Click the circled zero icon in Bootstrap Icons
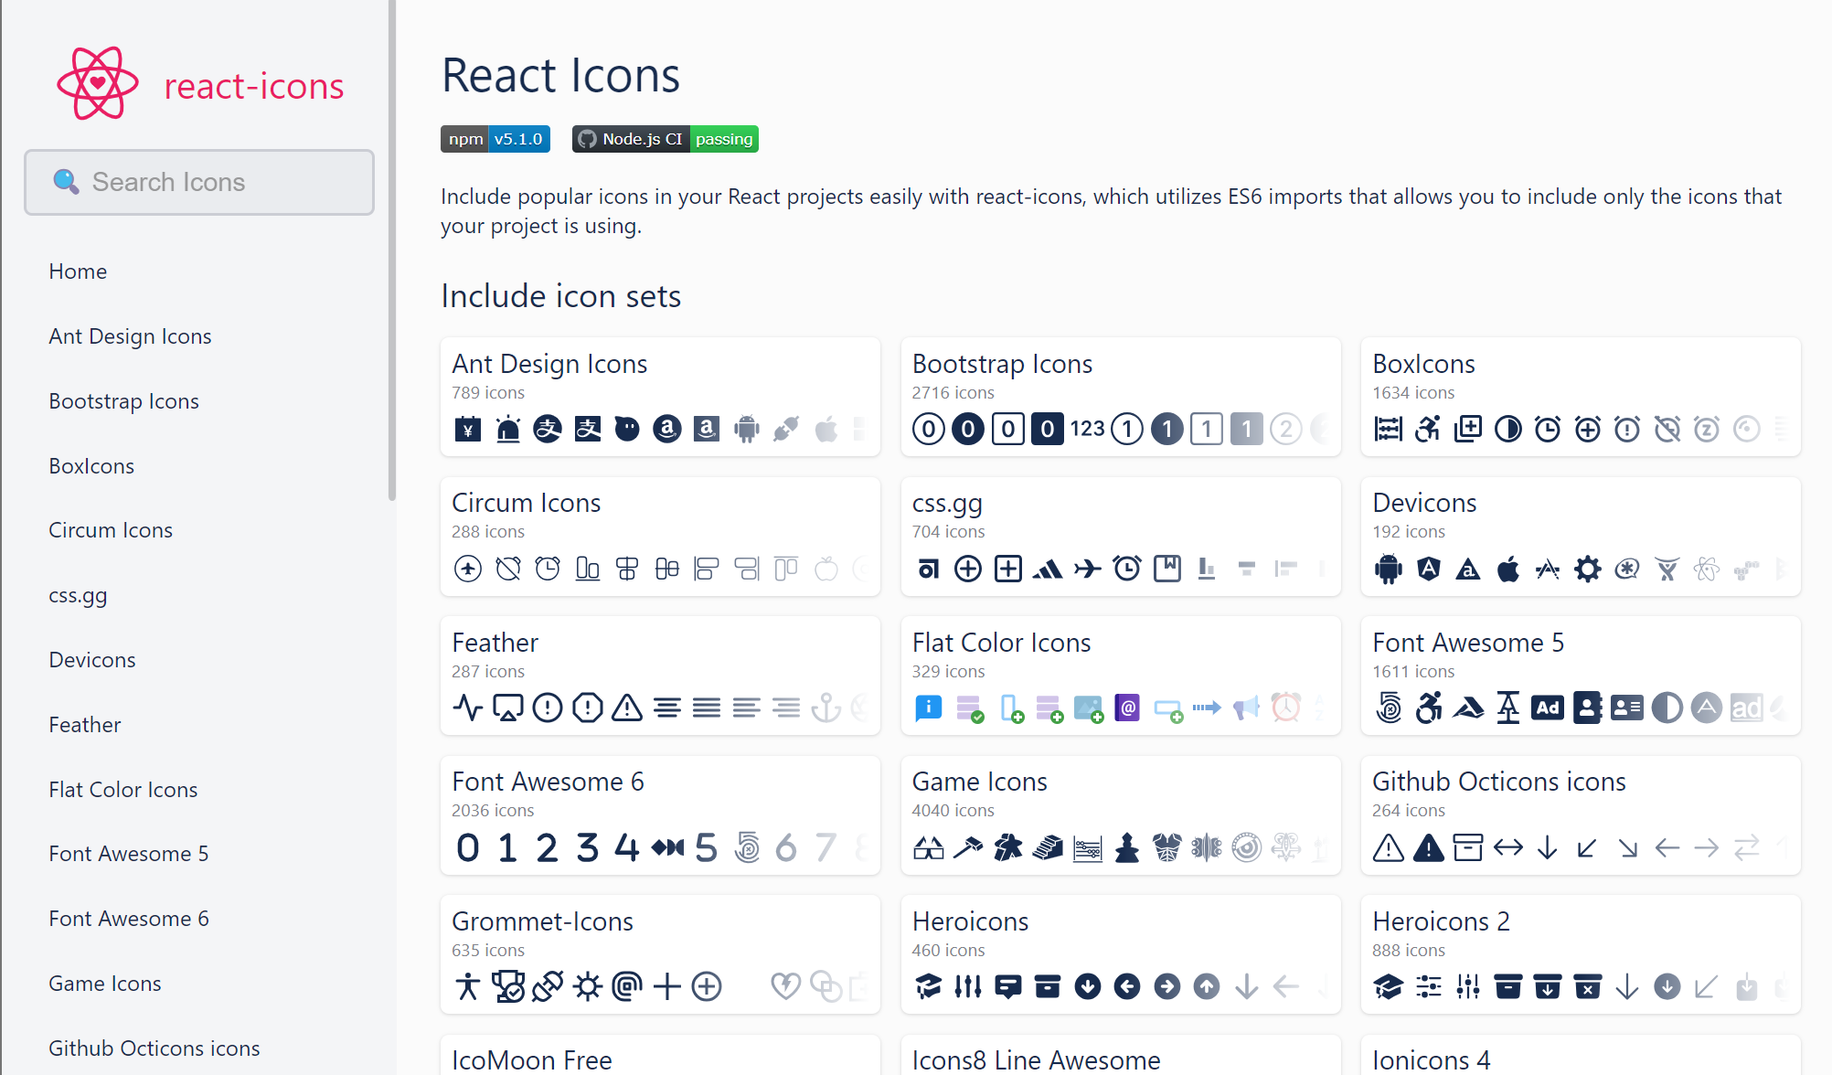This screenshot has height=1075, width=1832. coord(928,429)
